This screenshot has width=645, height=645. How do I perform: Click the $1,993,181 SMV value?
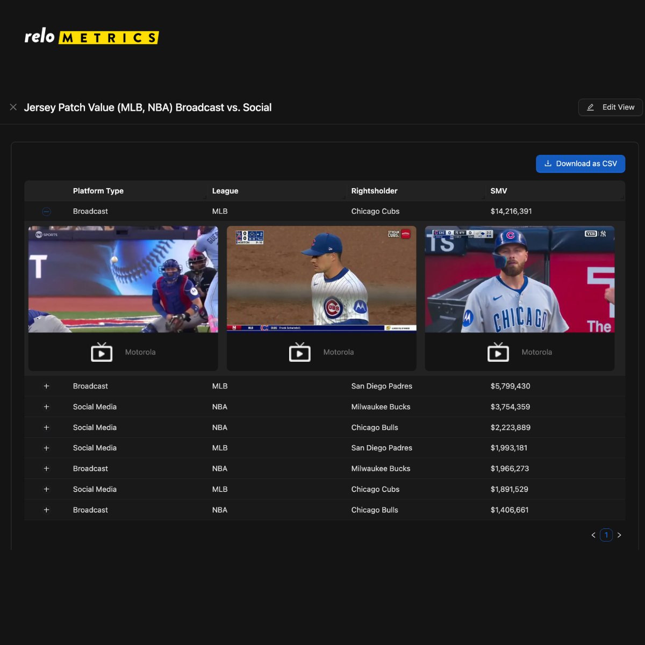pos(509,448)
